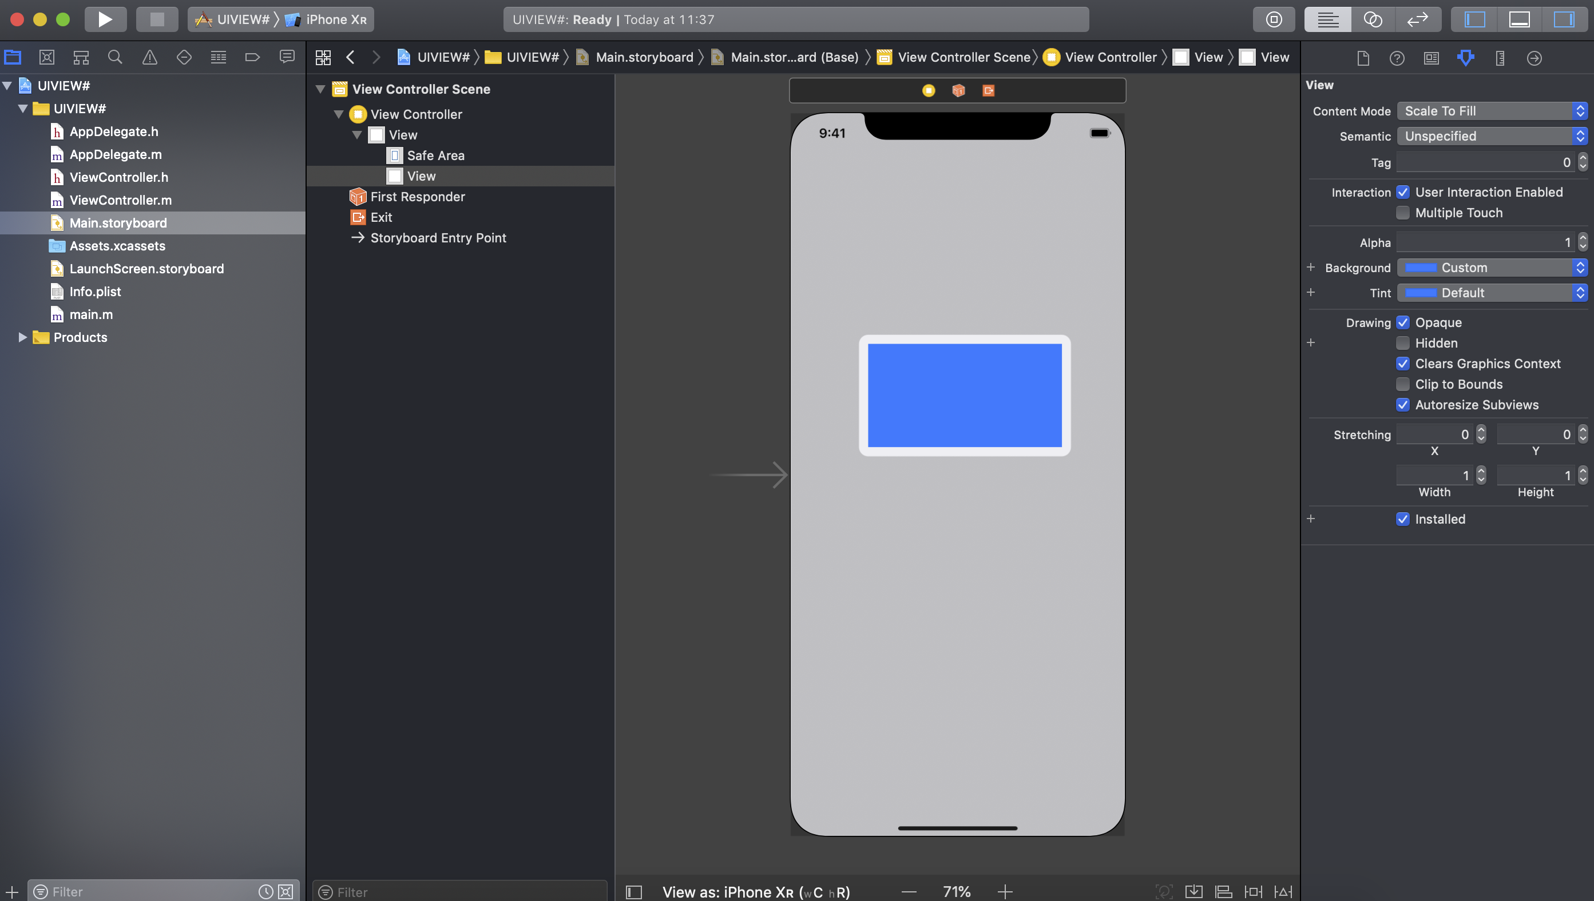The width and height of the screenshot is (1594, 901).
Task: Collapse the View Controller outline item
Action: 339,114
